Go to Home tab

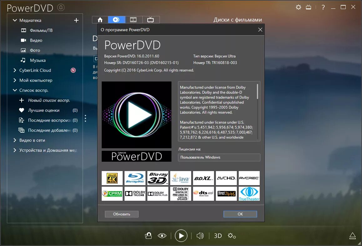click(x=100, y=20)
